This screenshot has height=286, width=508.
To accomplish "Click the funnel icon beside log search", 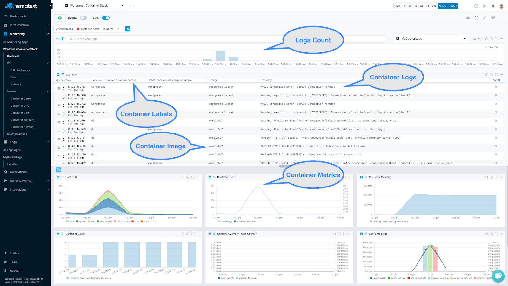I will point(63,39).
